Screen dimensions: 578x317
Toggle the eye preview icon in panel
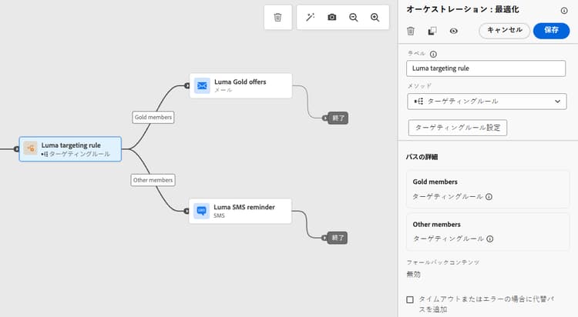click(454, 31)
